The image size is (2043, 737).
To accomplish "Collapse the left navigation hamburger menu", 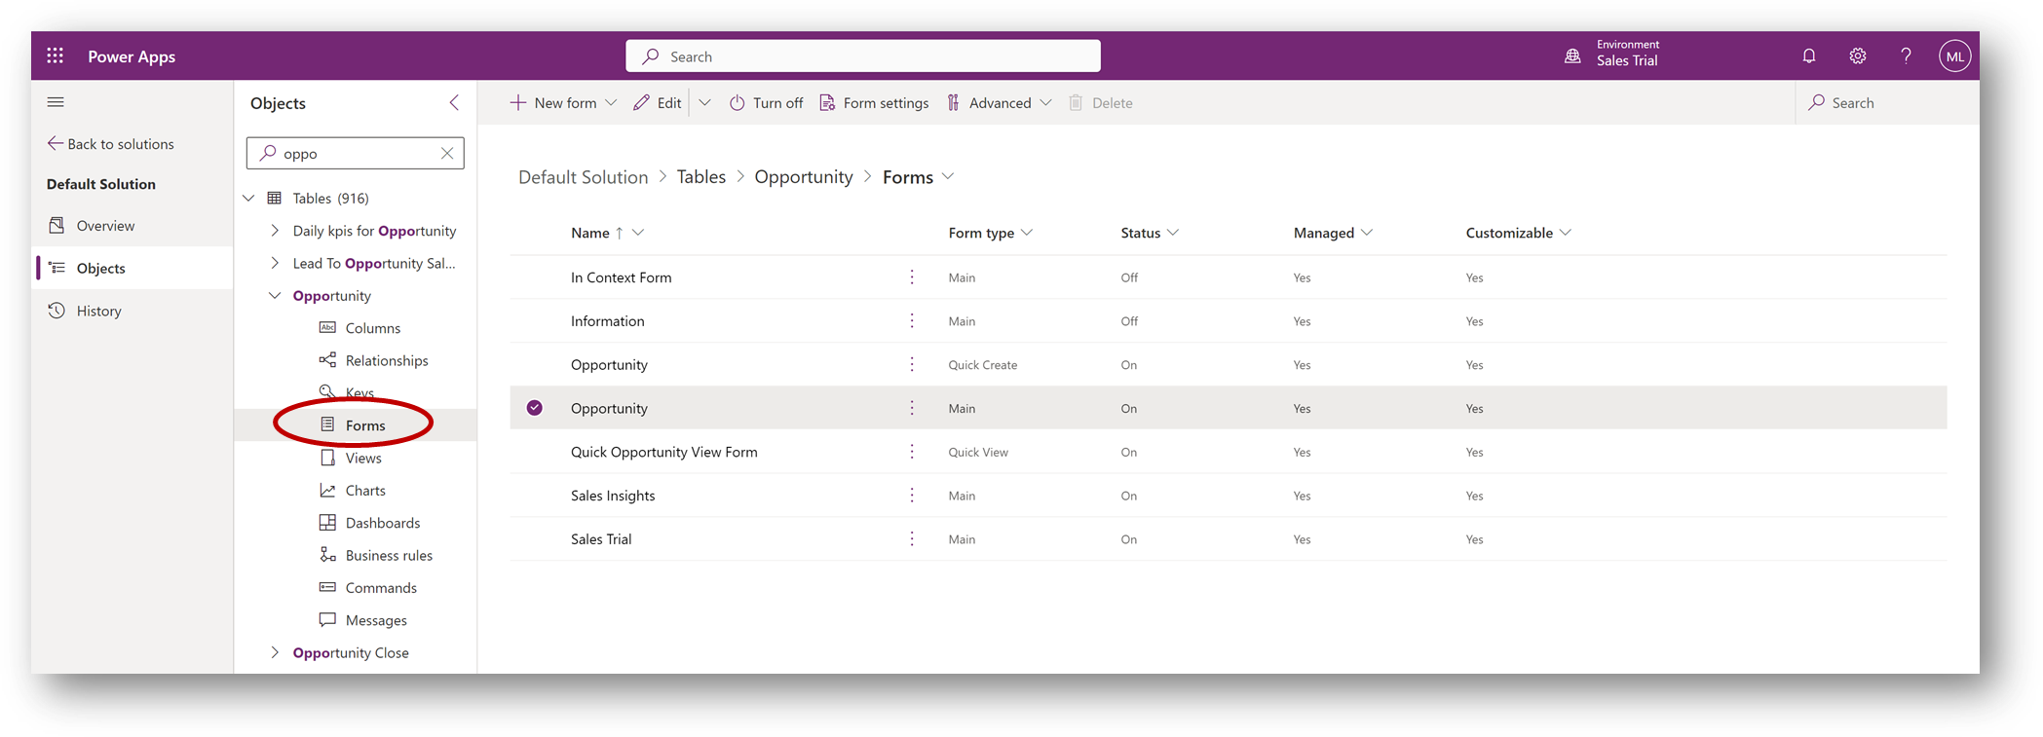I will pyautogui.click(x=56, y=102).
